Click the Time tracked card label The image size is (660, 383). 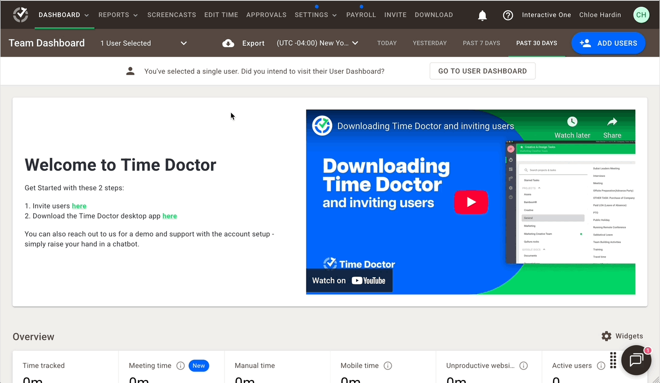point(44,365)
